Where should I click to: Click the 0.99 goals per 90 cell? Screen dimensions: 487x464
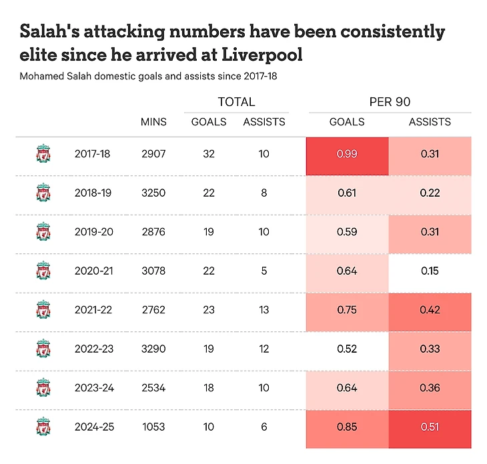[x=347, y=156]
